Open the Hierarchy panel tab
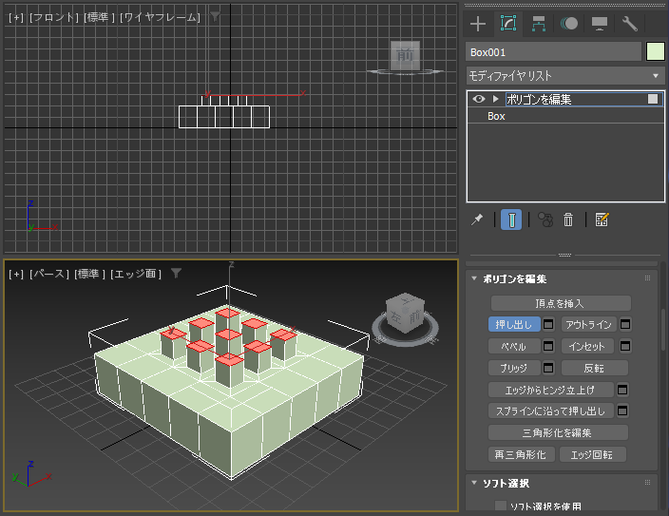 pos(539,24)
